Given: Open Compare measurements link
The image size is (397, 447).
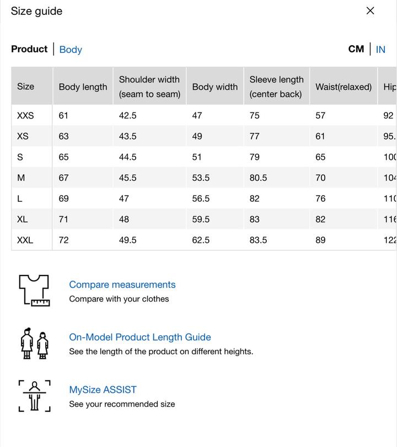Looking at the screenshot, I should tap(122, 284).
